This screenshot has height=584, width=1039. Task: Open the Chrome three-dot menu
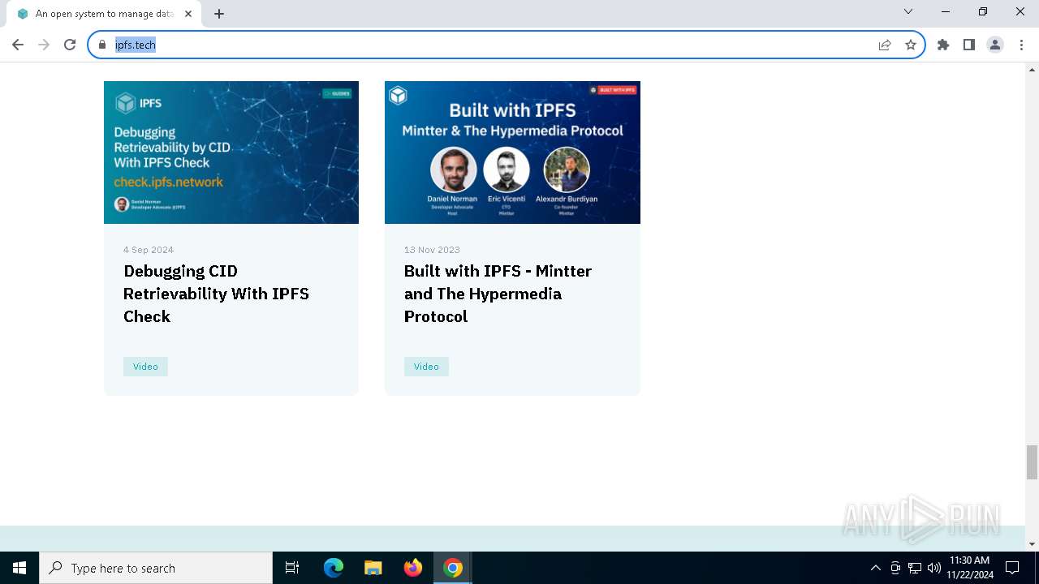[x=1020, y=45]
